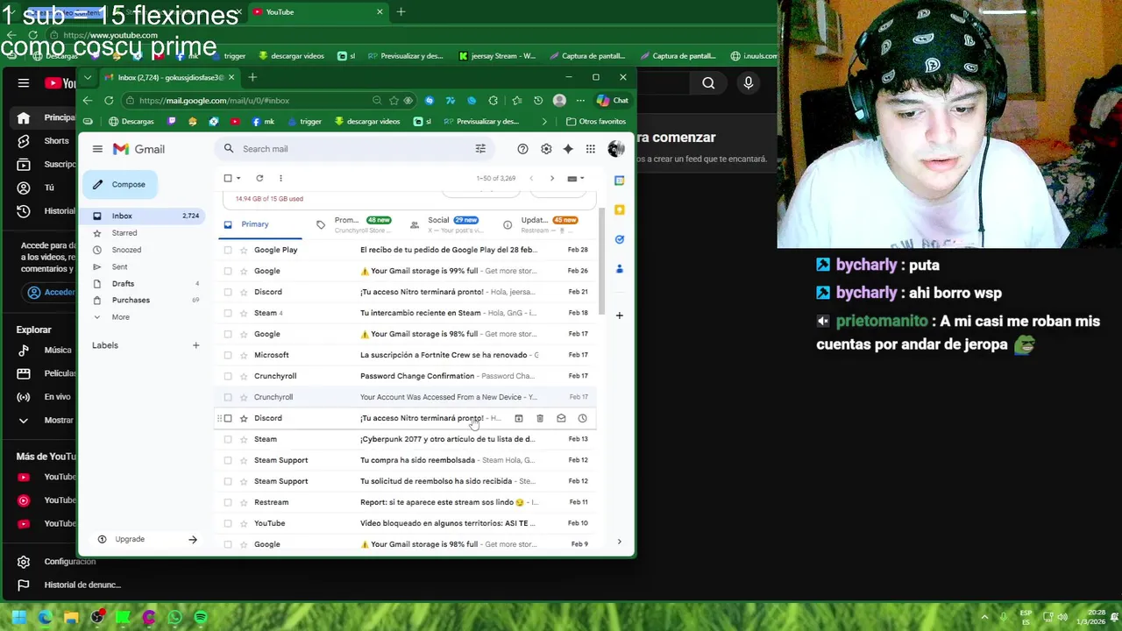Open Google Keep side panel icon

tap(619, 210)
